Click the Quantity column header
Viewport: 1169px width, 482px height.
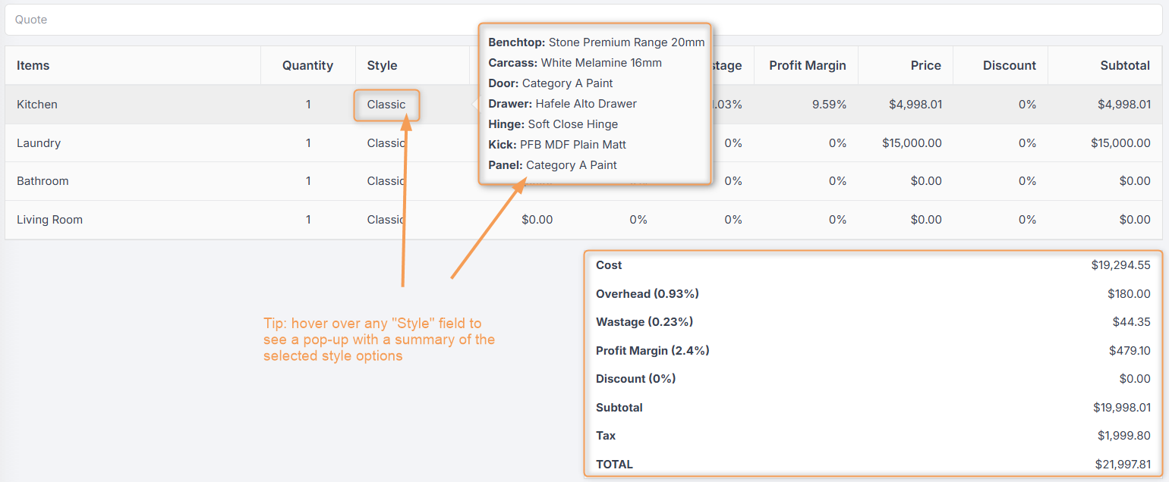coord(307,65)
